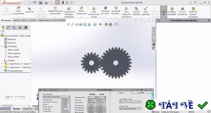This screenshot has height=113, width=211.
Task: Switch to the Avaliar tab
Action: click(33, 20)
